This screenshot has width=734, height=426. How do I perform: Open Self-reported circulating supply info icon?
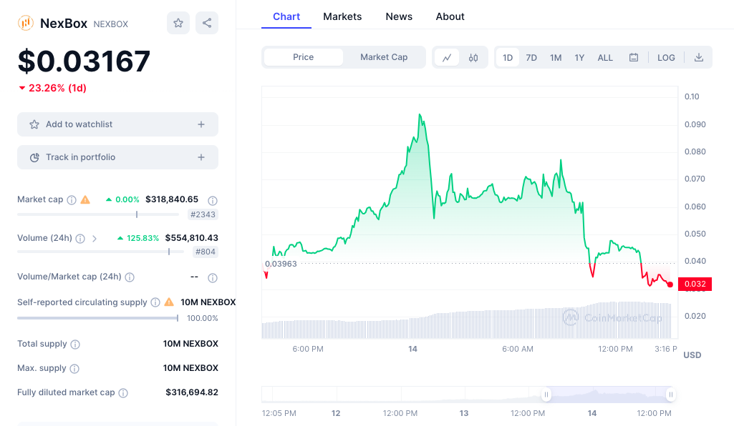coord(155,302)
